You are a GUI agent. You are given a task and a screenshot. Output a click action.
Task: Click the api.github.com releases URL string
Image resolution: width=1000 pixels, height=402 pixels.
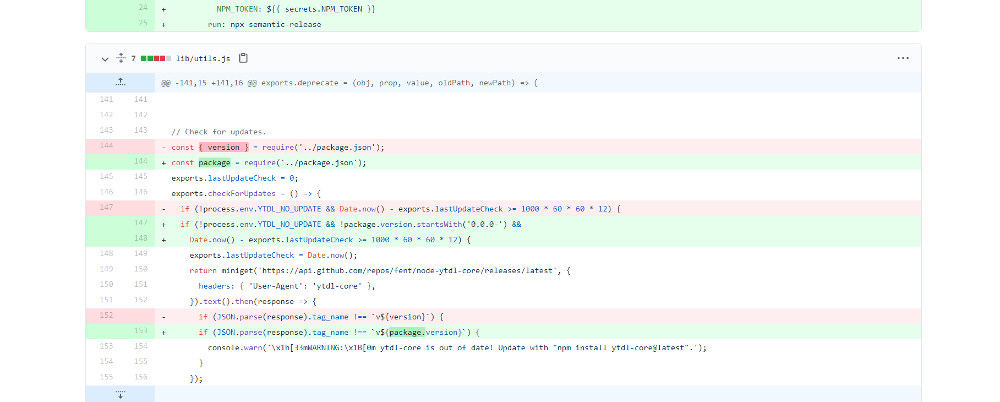point(407,271)
